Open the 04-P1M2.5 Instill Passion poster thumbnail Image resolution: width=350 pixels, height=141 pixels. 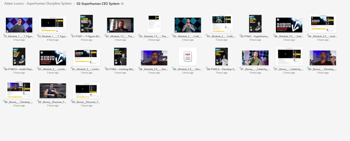pos(19,56)
